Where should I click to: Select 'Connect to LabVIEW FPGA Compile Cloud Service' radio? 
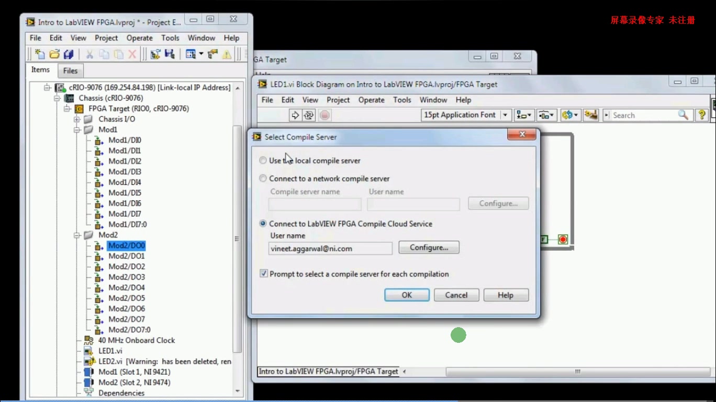pyautogui.click(x=263, y=224)
